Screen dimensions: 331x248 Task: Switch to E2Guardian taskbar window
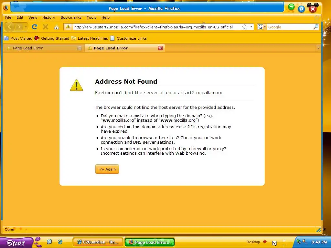pos(98,242)
